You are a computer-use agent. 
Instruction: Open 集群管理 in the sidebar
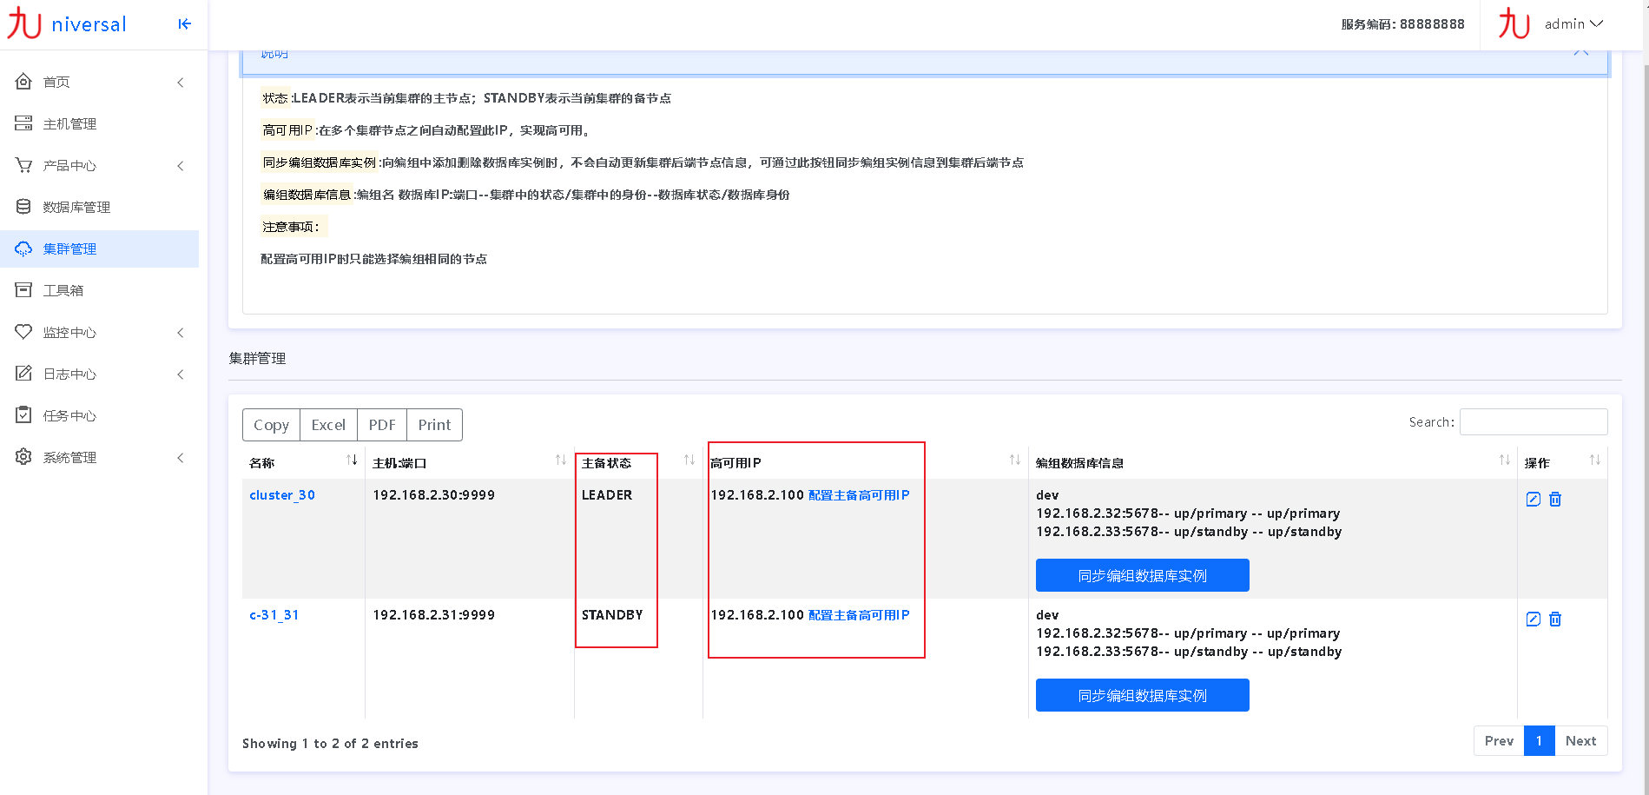click(69, 248)
